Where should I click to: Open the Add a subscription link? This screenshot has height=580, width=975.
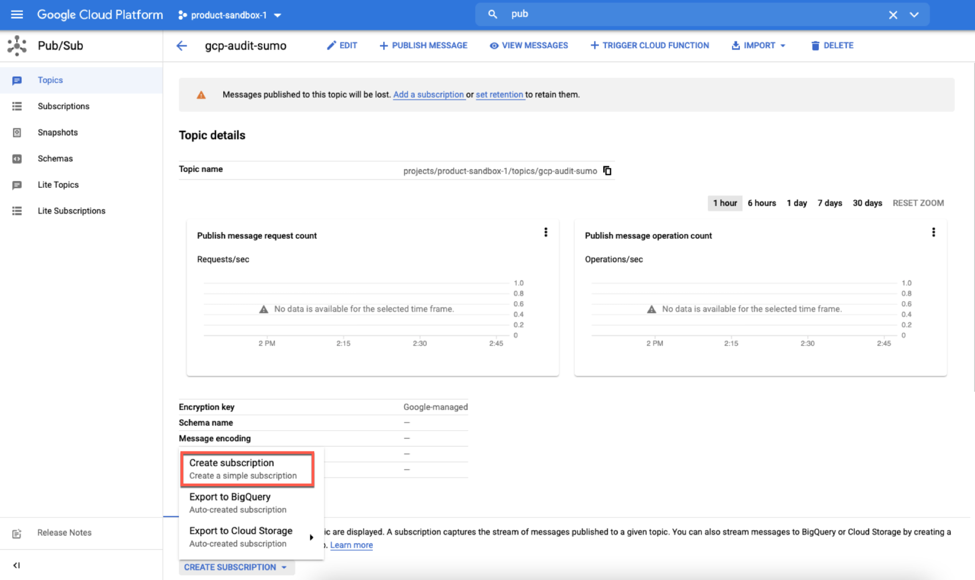tap(428, 94)
